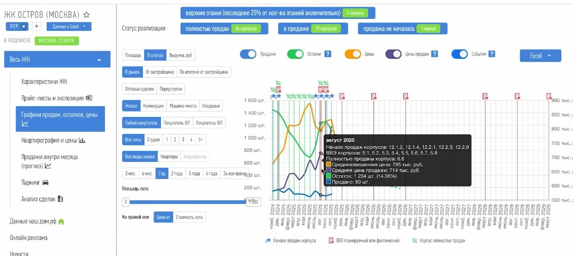Open Данные наш.дом.рф link

(33, 221)
